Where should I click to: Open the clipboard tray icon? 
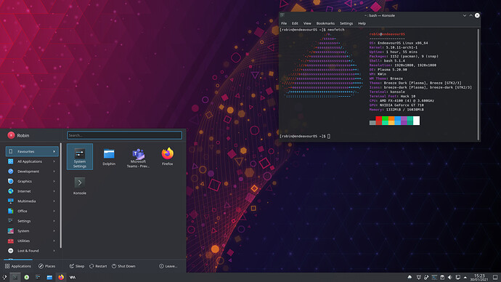(442, 277)
